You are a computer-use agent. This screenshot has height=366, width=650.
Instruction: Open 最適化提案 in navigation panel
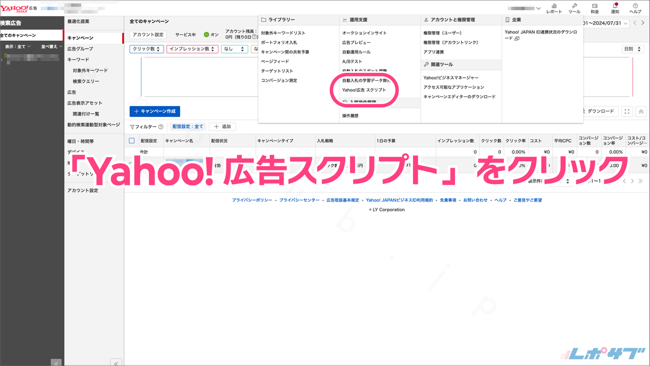pyautogui.click(x=78, y=22)
